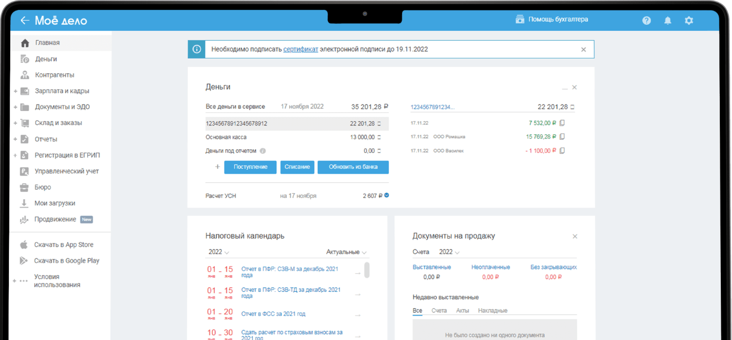Open Контрагенты in the sidebar menu
The width and height of the screenshot is (732, 340).
54,75
